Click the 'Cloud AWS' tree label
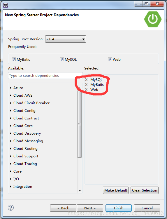This screenshot has height=219, width=167. tap(23, 95)
